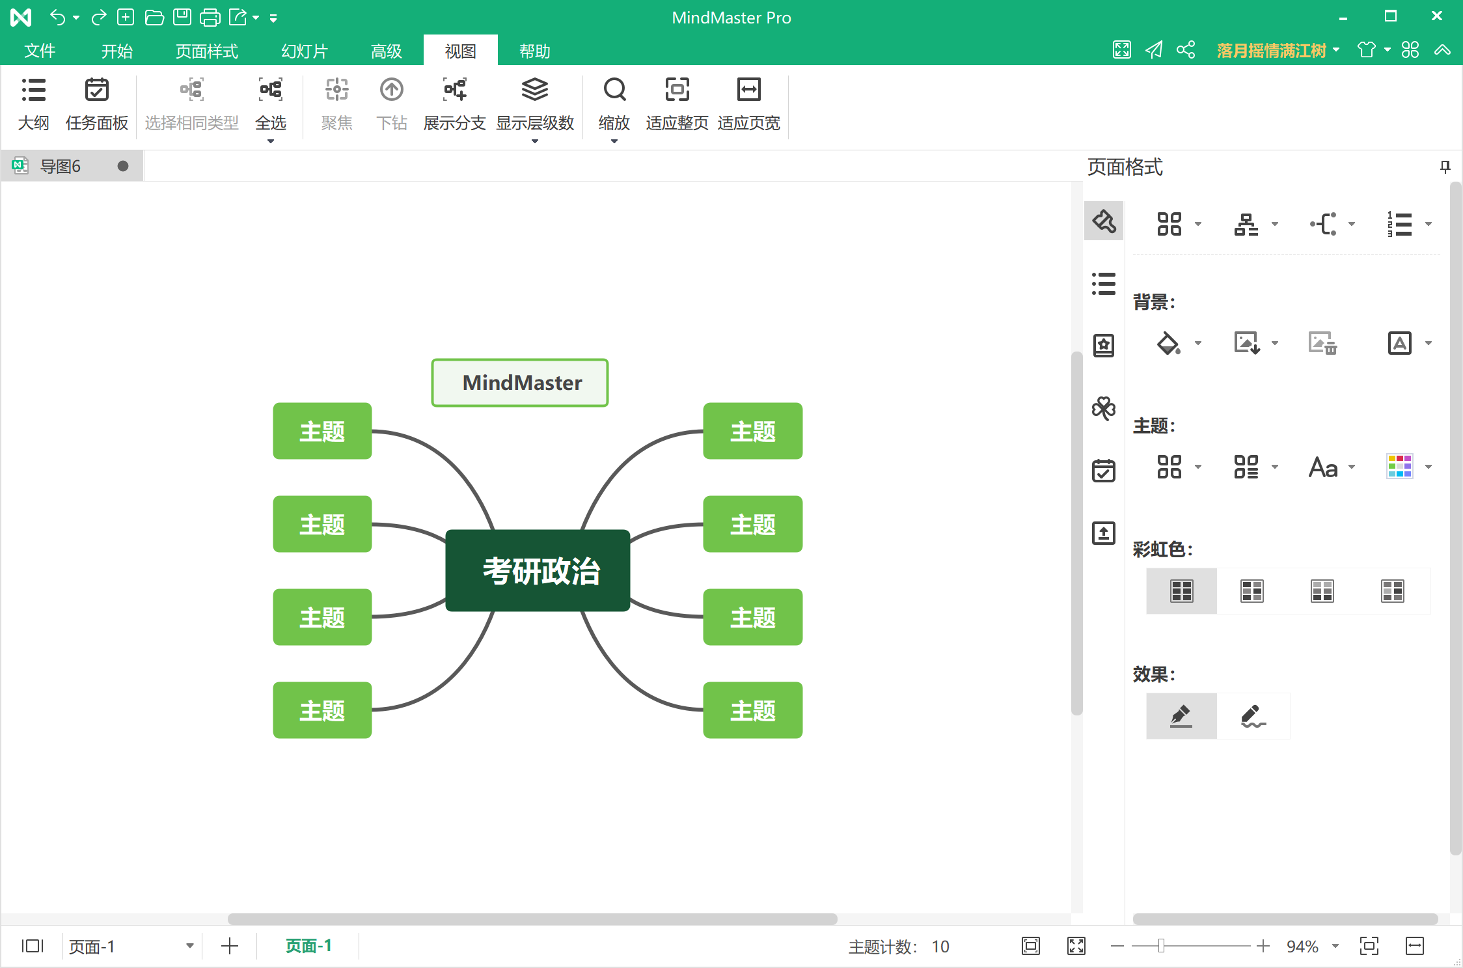Pin the page format panel
Viewport: 1463px width, 968px height.
1445,167
